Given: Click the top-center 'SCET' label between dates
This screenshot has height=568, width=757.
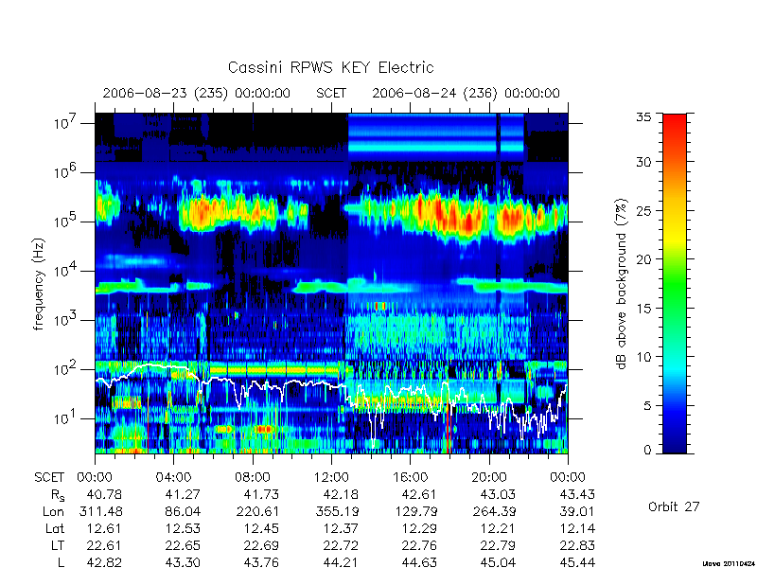Looking at the screenshot, I should (331, 93).
